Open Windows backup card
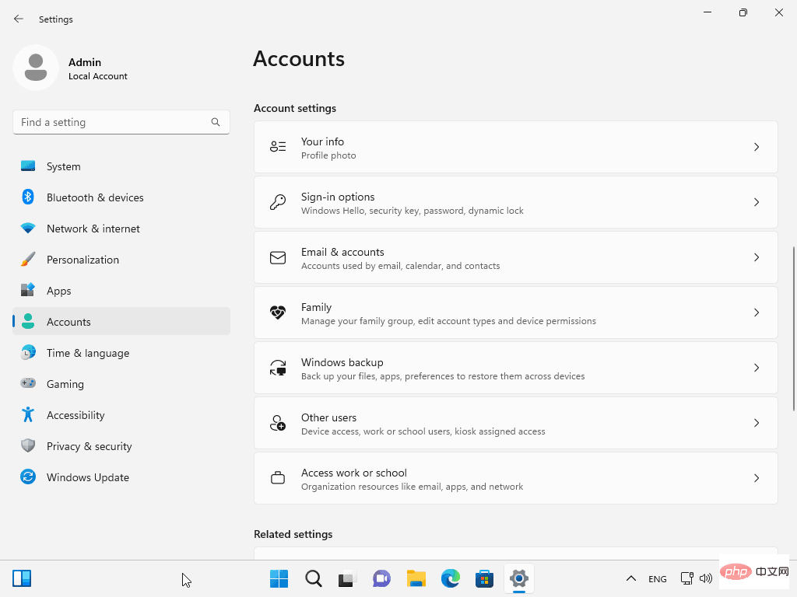Screen dimensions: 797x597 click(x=516, y=368)
